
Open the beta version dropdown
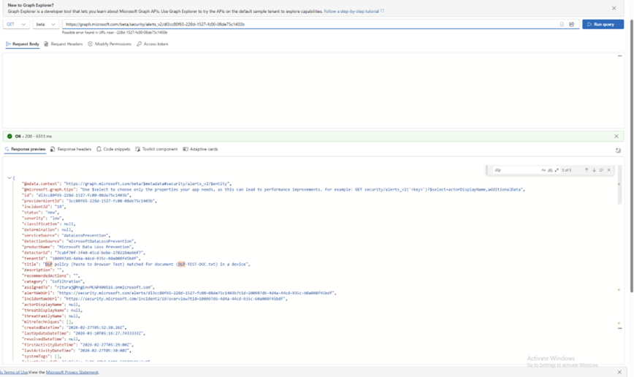point(46,24)
